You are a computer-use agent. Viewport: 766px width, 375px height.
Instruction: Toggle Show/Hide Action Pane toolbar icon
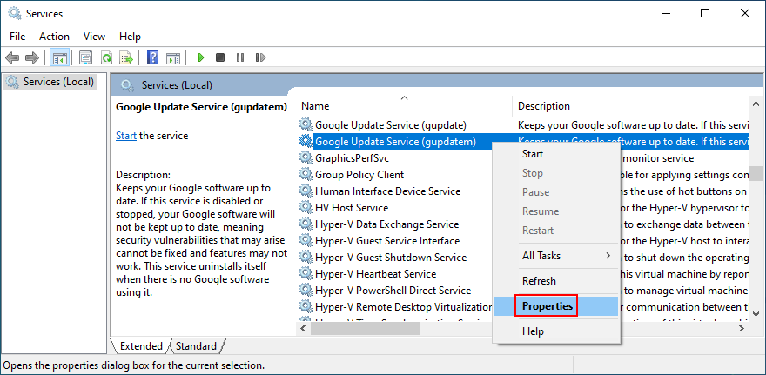click(x=173, y=57)
